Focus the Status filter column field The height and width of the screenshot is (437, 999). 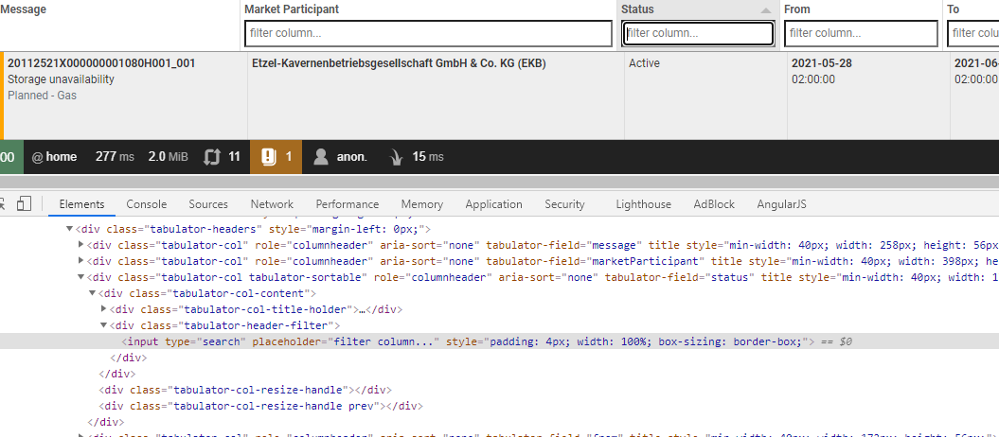[x=698, y=33]
